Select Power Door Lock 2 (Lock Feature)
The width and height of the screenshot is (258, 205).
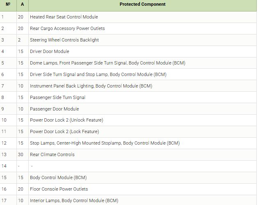click(64, 132)
